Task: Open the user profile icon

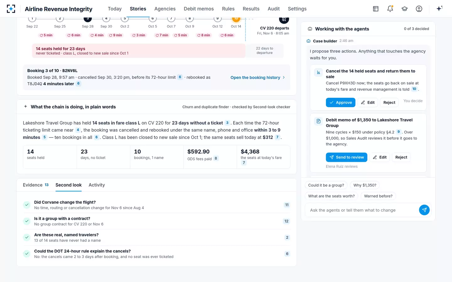Action: (x=419, y=9)
